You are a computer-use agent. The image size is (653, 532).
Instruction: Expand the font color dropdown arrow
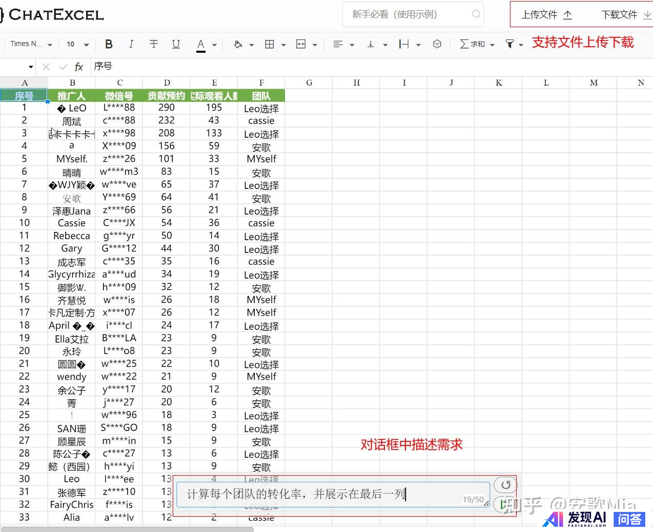pyautogui.click(x=214, y=45)
